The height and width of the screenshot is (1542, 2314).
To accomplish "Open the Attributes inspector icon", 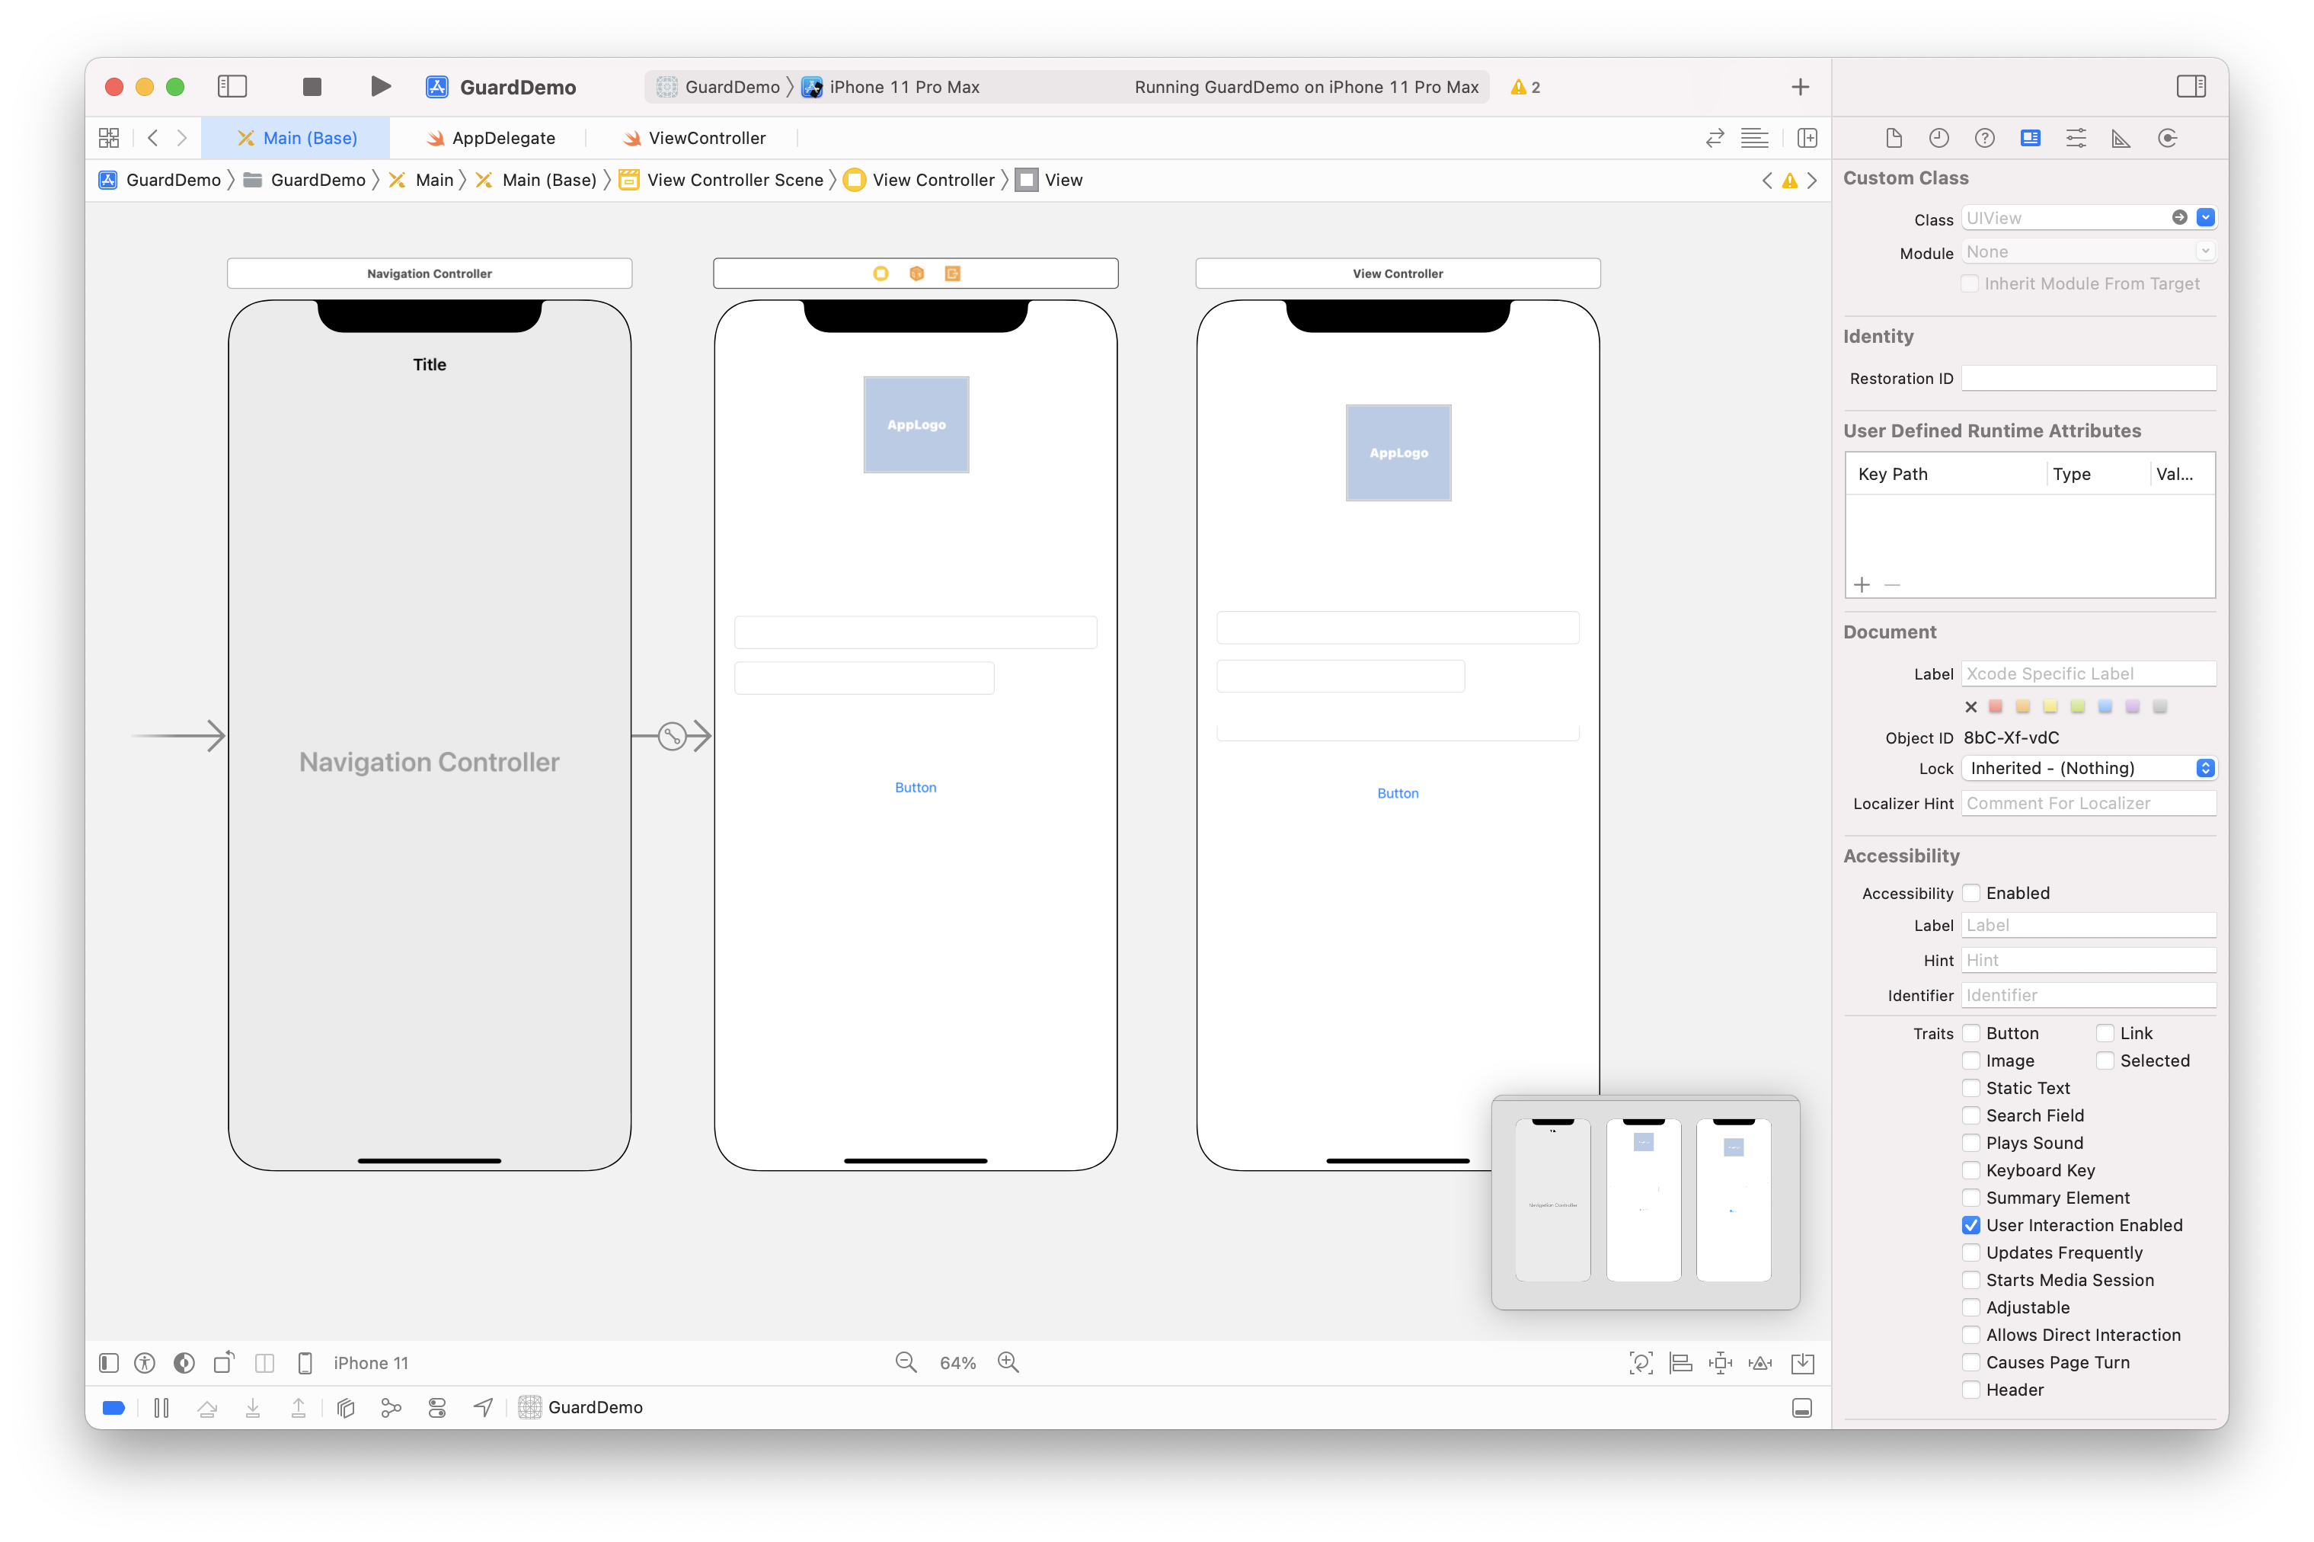I will pos(2075,138).
